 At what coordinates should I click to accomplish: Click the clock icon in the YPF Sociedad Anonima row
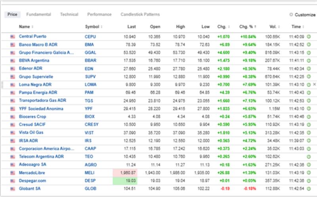coord(309,109)
